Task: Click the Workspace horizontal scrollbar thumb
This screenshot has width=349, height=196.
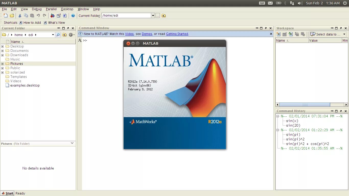Action: pyautogui.click(x=305, y=105)
